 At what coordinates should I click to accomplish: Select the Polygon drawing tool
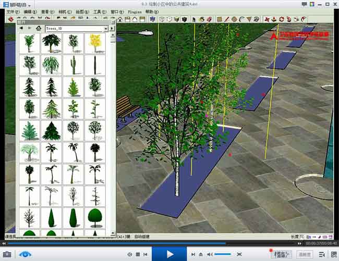coord(249,19)
